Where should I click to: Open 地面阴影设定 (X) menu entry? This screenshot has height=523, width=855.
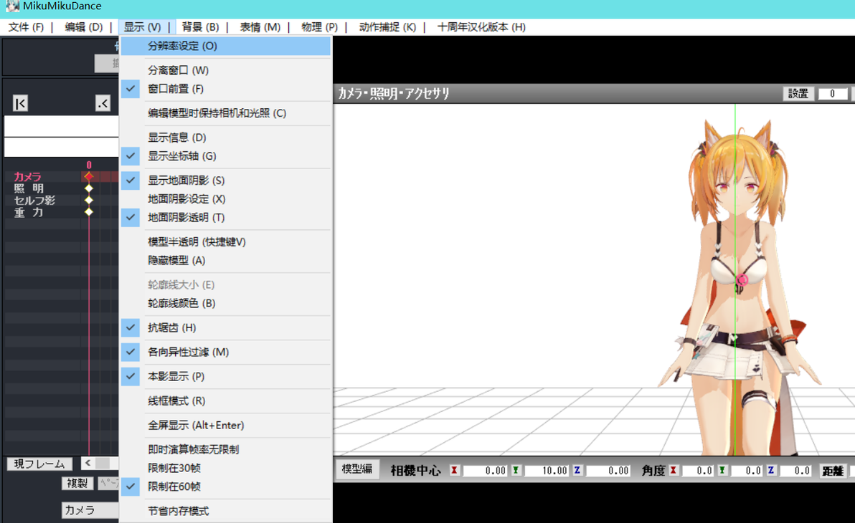click(226, 199)
